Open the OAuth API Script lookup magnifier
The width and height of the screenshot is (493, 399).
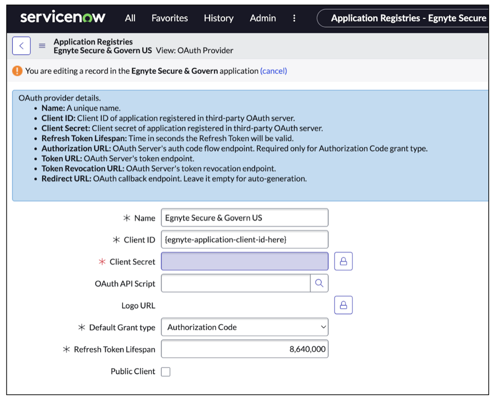click(x=319, y=283)
